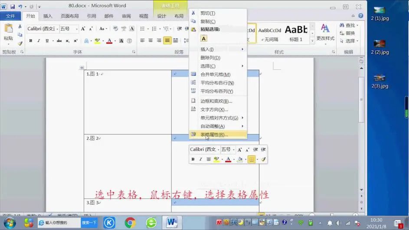
Task: Choose 删除列(D) from context menu
Action: (x=218, y=58)
